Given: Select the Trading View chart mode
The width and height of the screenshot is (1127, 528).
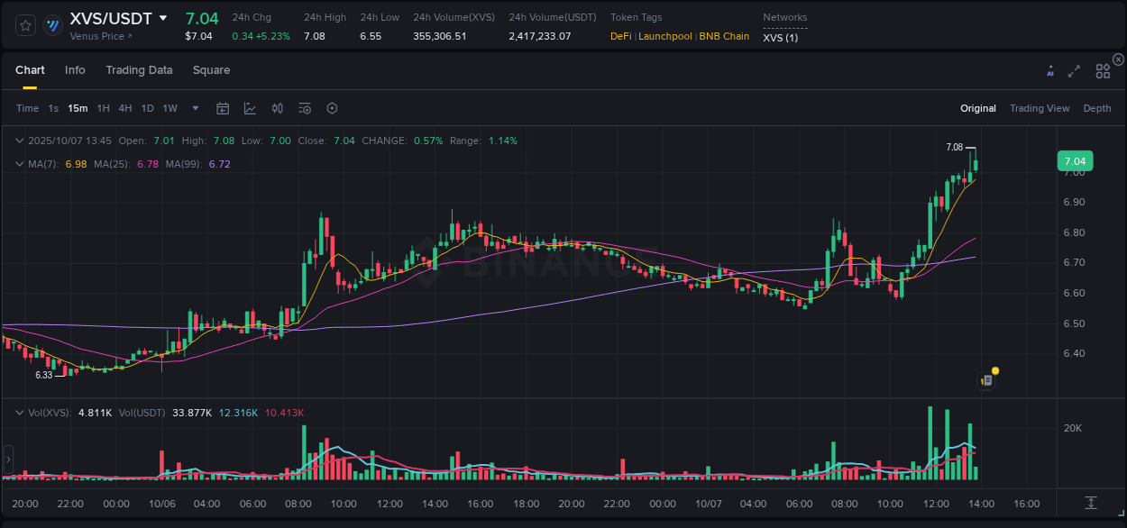Looking at the screenshot, I should 1040,108.
